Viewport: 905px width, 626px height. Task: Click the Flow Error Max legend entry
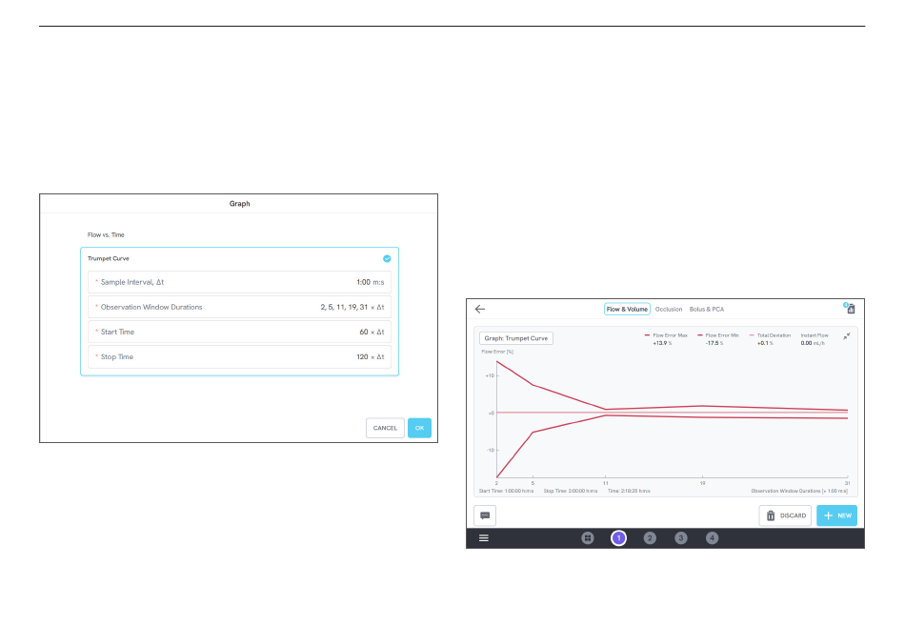click(x=666, y=339)
